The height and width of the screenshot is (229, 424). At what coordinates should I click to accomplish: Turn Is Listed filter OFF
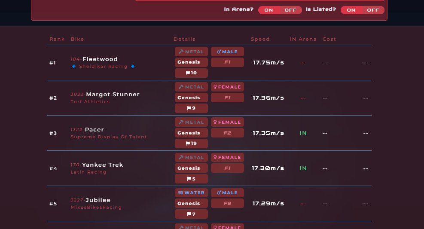373,10
